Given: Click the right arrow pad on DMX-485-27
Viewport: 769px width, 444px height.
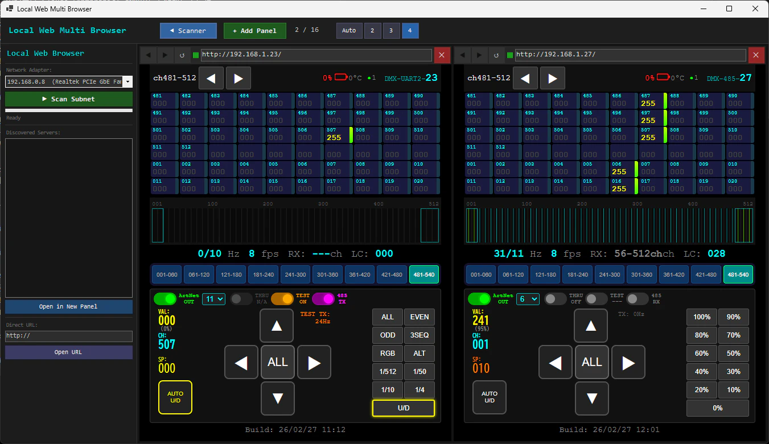Looking at the screenshot, I should tap(628, 362).
